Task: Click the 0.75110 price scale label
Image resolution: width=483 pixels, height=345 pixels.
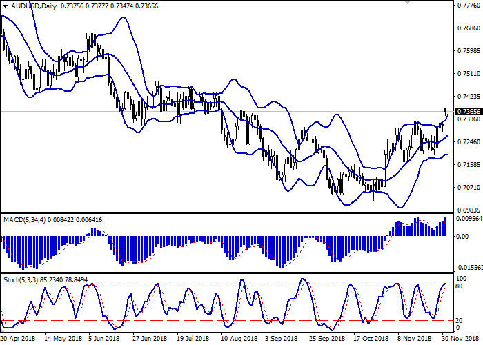Action: click(467, 74)
